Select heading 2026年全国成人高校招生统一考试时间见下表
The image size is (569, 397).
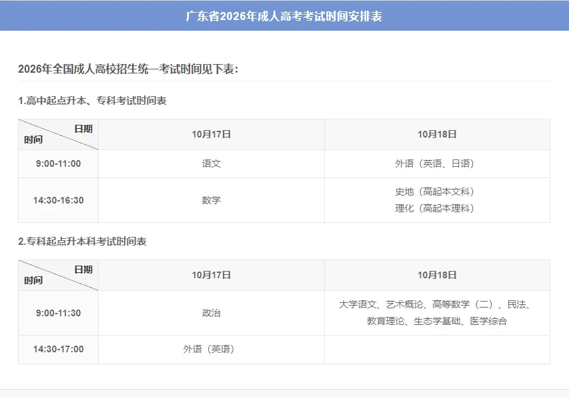coord(128,69)
